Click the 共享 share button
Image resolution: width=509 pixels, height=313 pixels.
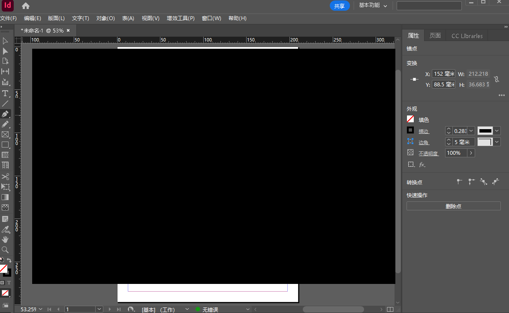(340, 6)
